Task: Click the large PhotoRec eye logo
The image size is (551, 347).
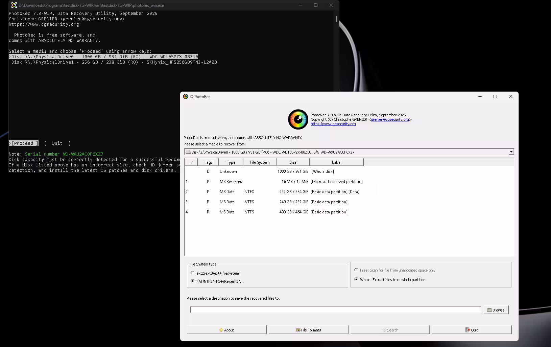Action: (x=298, y=119)
